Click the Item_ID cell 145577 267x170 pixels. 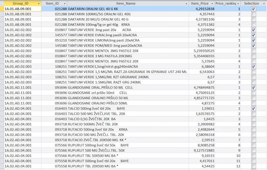tap(54, 35)
